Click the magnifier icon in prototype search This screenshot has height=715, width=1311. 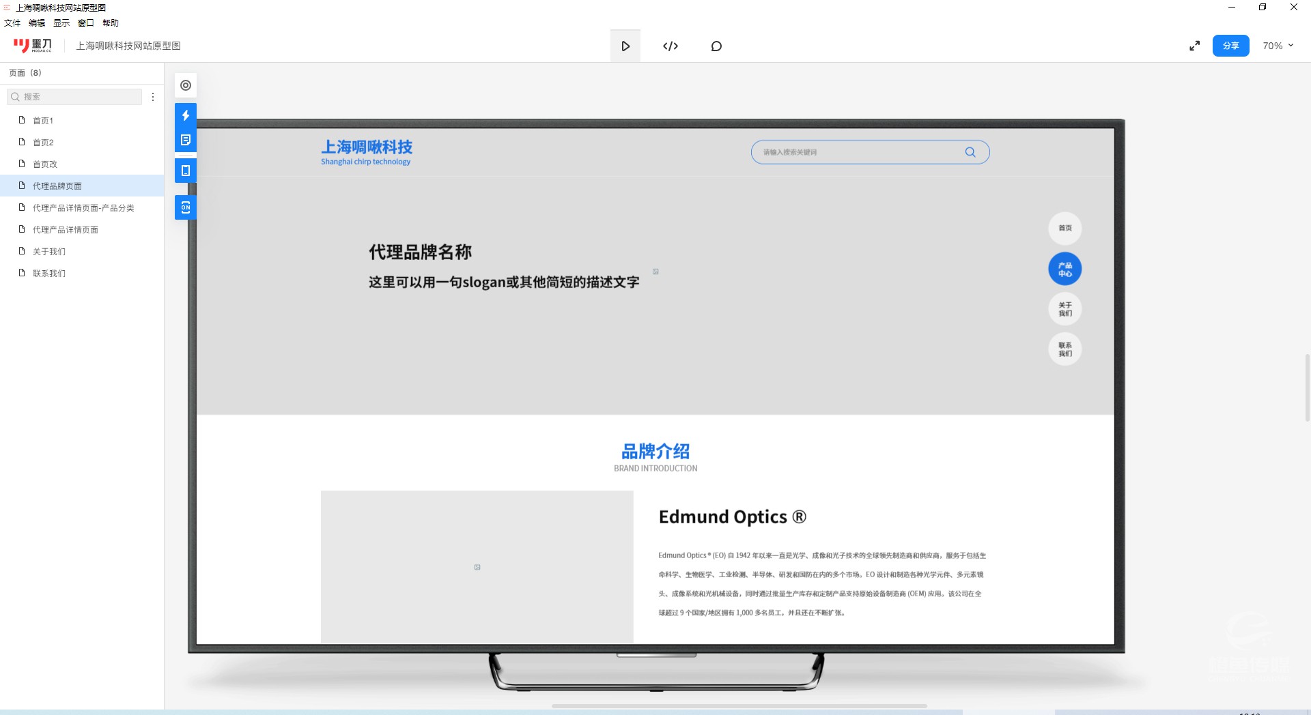click(x=970, y=152)
